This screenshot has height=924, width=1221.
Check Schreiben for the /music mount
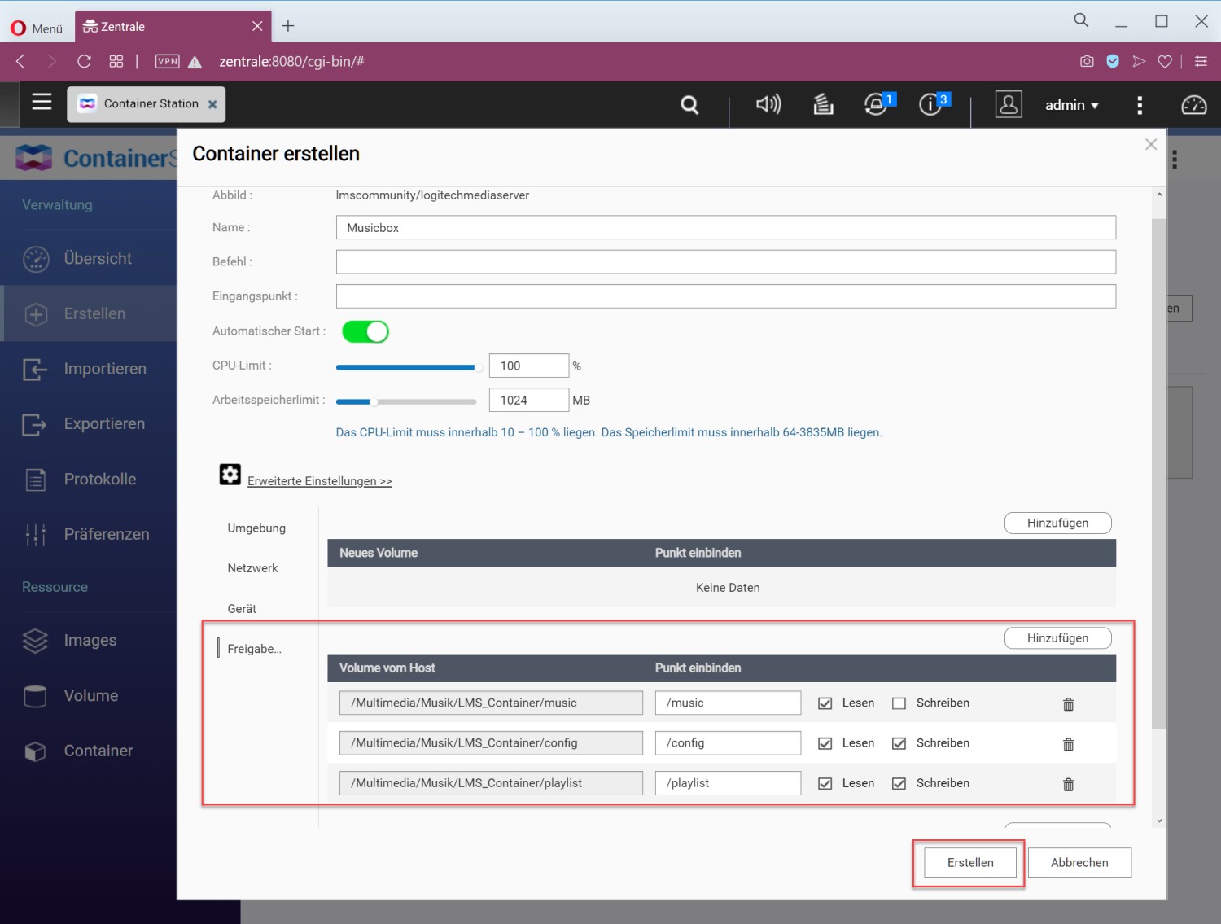pos(899,703)
